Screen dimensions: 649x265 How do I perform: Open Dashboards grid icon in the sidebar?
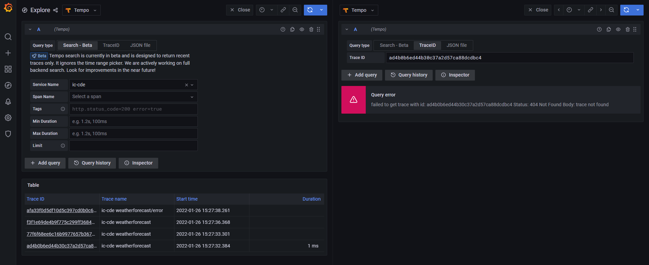[x=8, y=69]
